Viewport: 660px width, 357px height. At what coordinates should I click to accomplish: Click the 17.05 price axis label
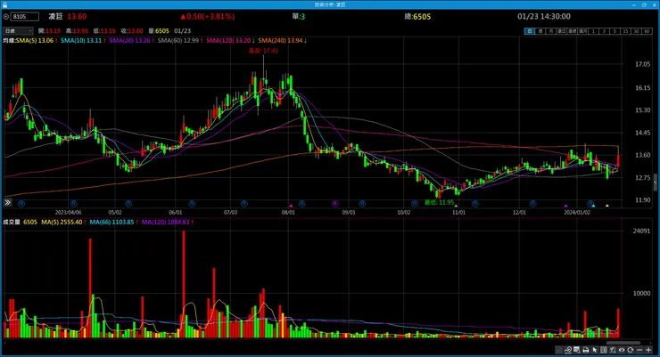643,64
